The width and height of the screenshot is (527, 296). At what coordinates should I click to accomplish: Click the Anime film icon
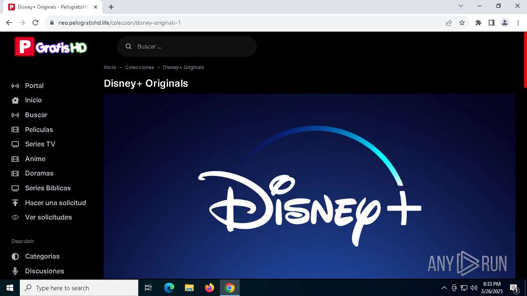click(15, 159)
